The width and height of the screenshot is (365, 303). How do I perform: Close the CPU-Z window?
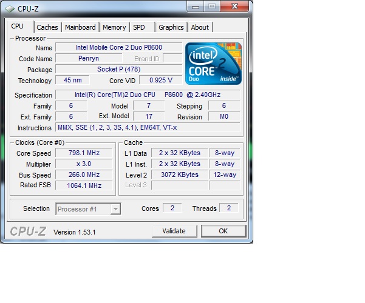pyautogui.click(x=234, y=7)
